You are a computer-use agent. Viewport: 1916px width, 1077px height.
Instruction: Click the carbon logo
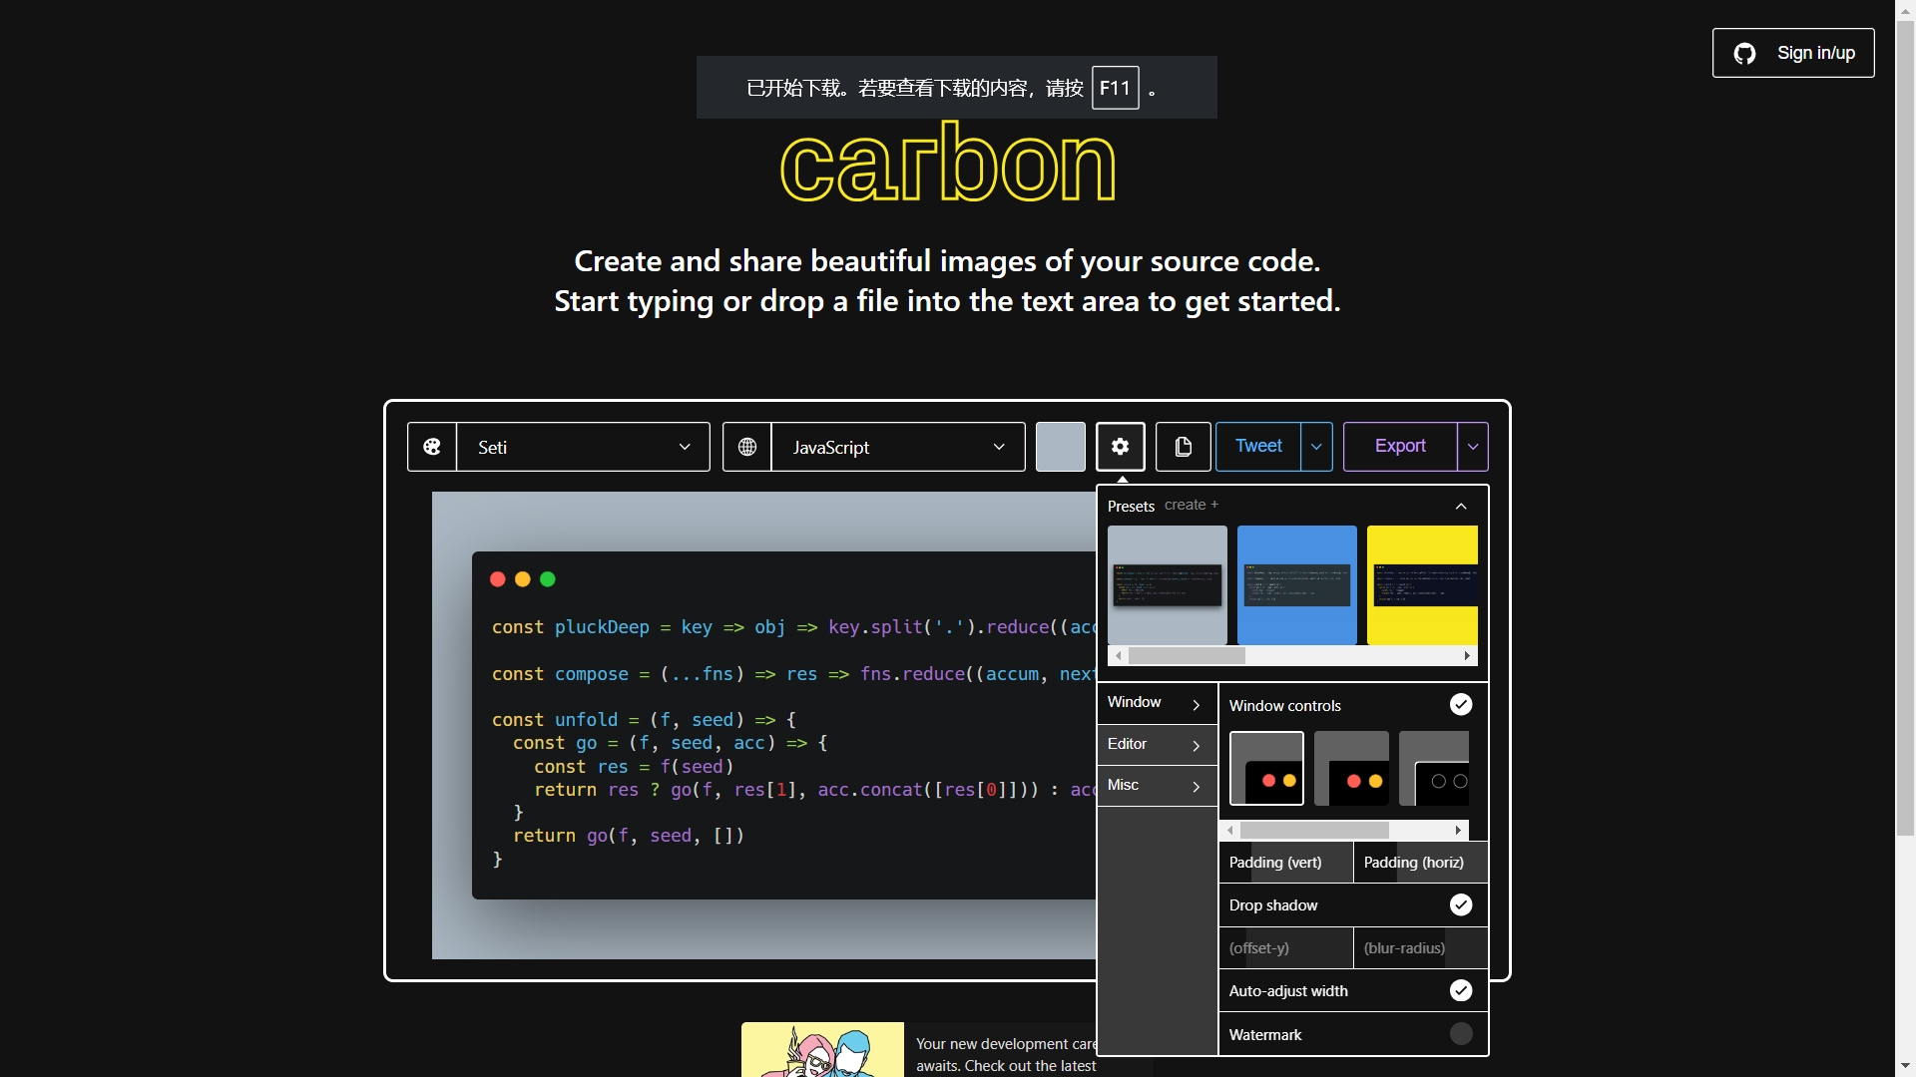coord(948,163)
